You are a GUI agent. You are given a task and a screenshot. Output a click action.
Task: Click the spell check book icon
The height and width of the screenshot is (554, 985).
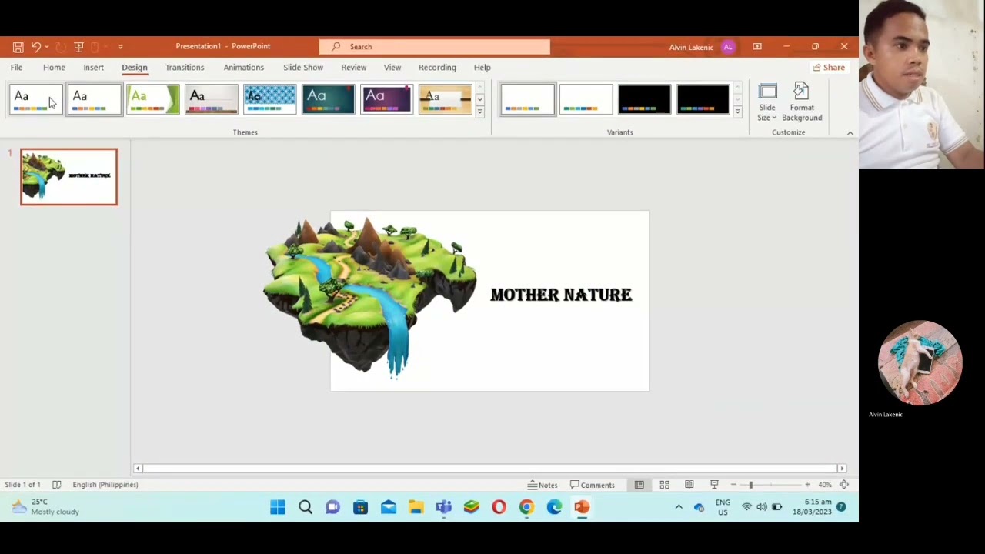click(57, 485)
